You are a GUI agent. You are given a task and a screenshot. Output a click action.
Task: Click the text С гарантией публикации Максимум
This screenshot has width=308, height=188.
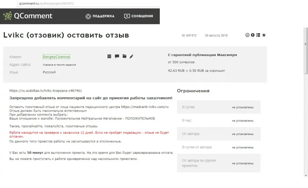point(202,55)
